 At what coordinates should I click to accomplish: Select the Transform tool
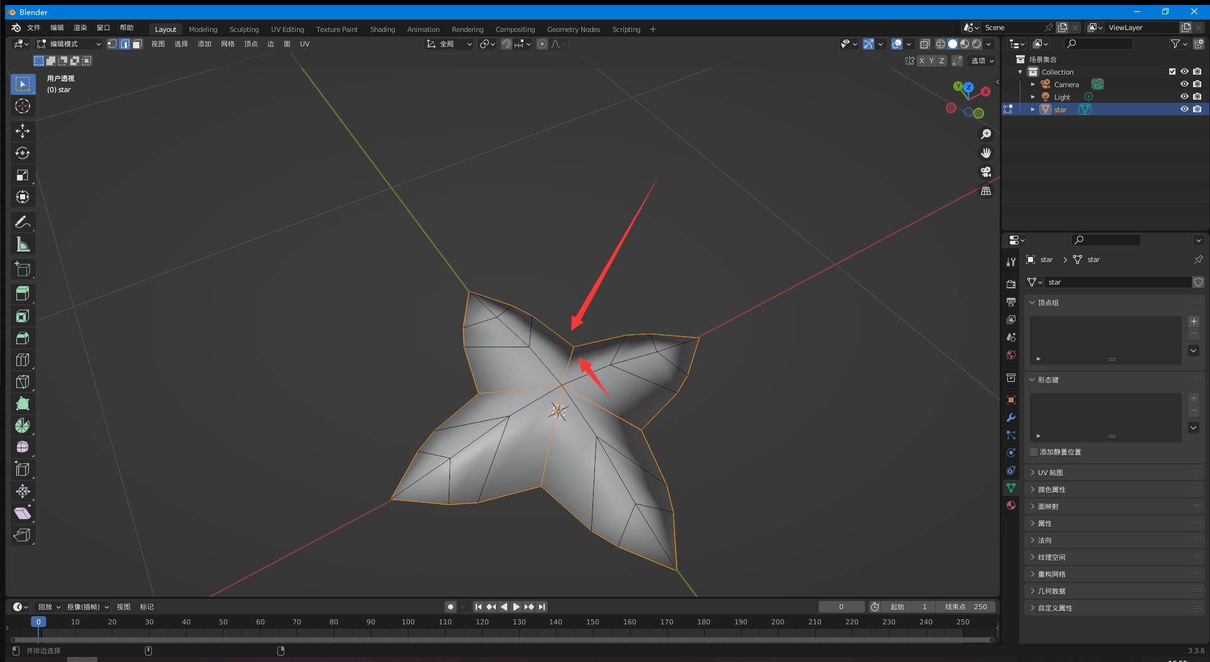pyautogui.click(x=23, y=197)
